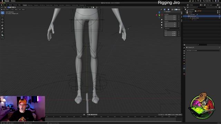
Task: Open the Add Object Constraint dropdown
Action: (203, 51)
